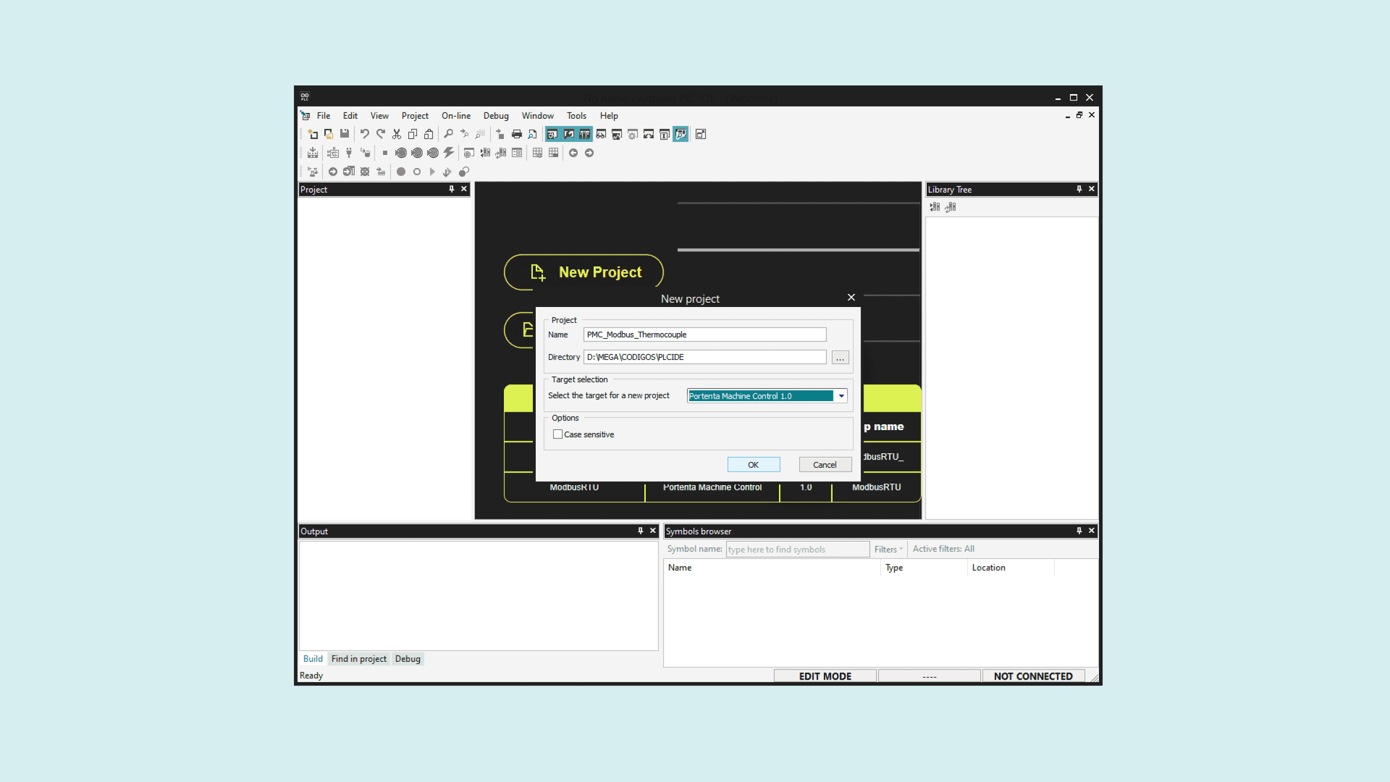Click the project Name input field

[x=704, y=335]
